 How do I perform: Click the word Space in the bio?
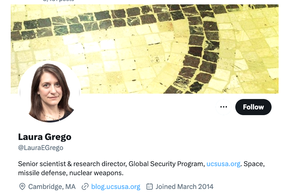tap(254, 164)
